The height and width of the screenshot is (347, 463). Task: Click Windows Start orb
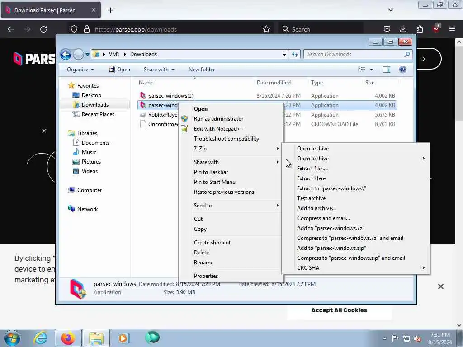pyautogui.click(x=12, y=338)
